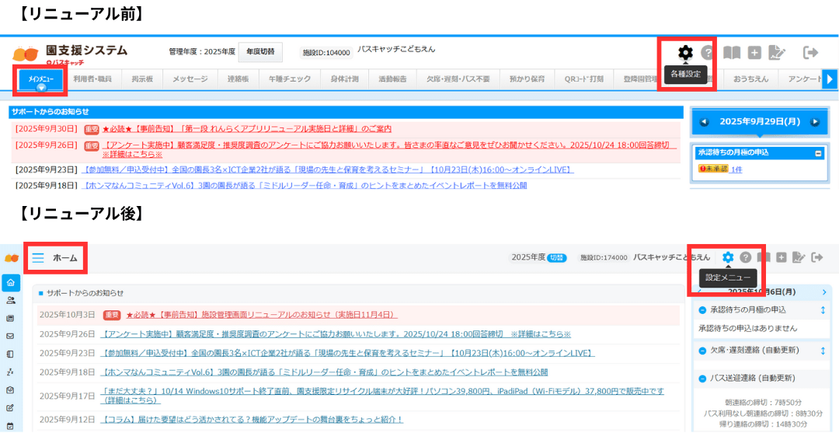839x440 pixels.
Task: Toggle the blue 切替 year switch badge
Action: click(x=557, y=257)
